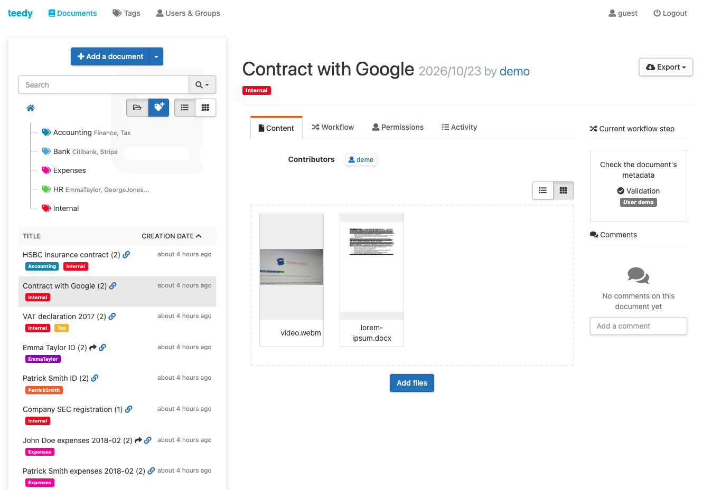Open the guest user profile
The height and width of the screenshot is (490, 703).
click(623, 13)
